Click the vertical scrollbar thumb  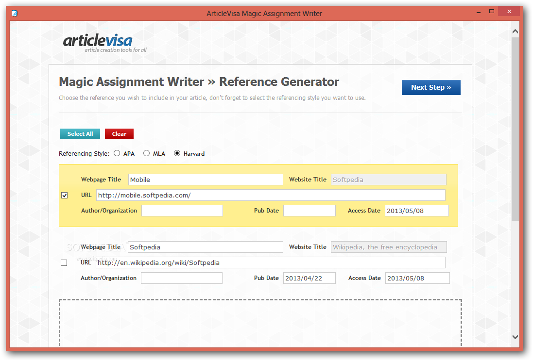point(516,129)
